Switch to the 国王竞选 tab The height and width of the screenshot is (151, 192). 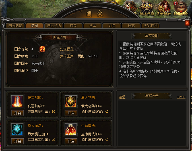coord(54,26)
